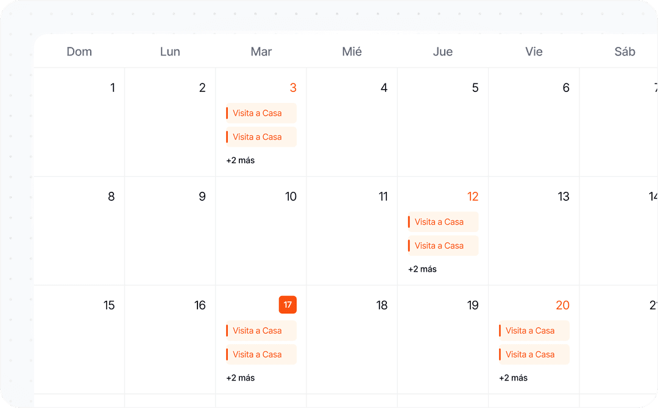Click the Dom column header
Viewport: 658px width, 408px height.
79,51
